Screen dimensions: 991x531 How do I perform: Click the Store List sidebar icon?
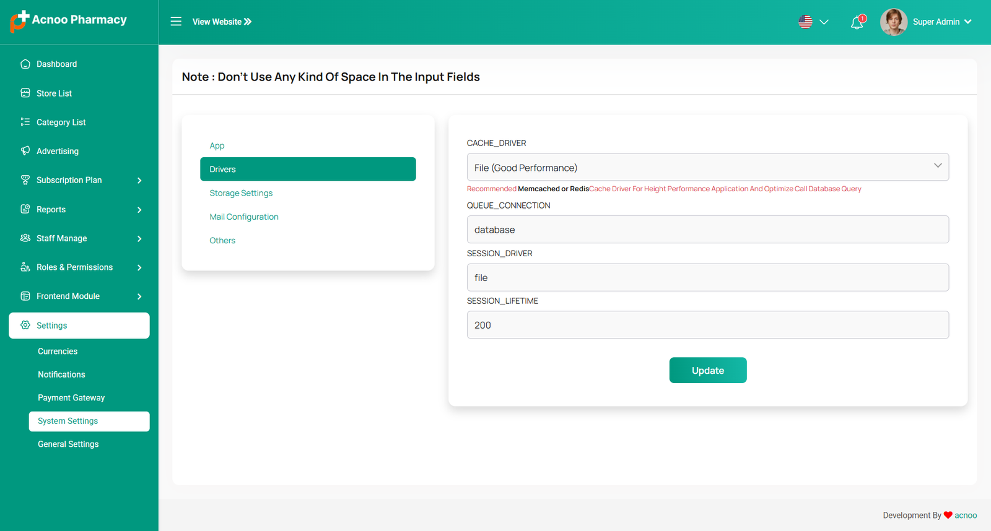(25, 93)
